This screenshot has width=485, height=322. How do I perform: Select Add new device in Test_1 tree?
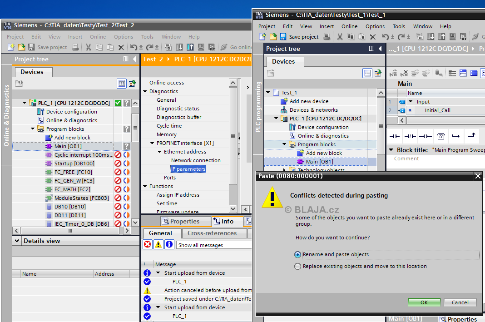pos(309,101)
